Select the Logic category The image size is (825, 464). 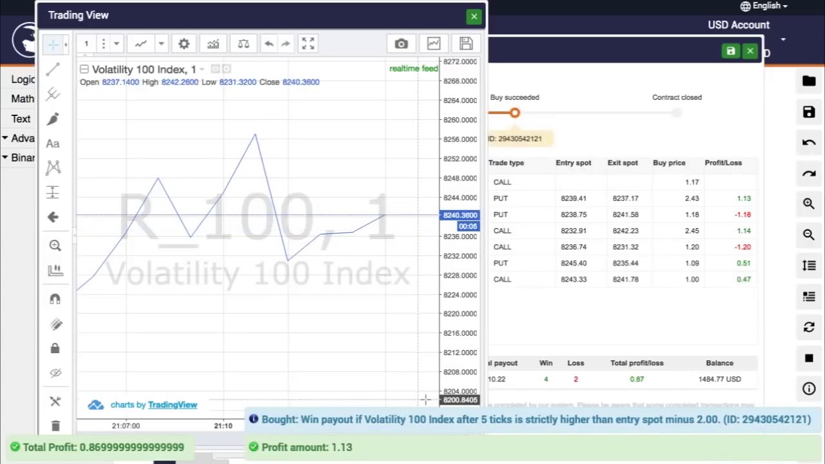coord(23,79)
